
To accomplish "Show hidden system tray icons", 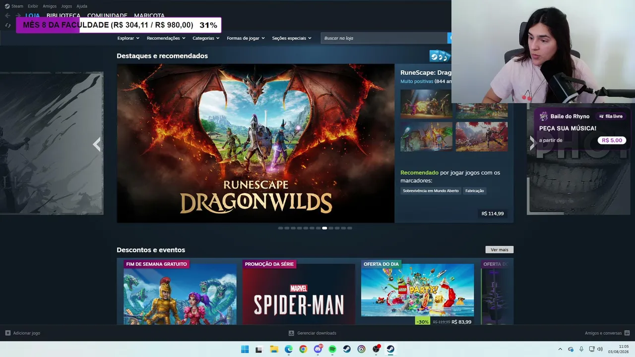I will [560, 349].
